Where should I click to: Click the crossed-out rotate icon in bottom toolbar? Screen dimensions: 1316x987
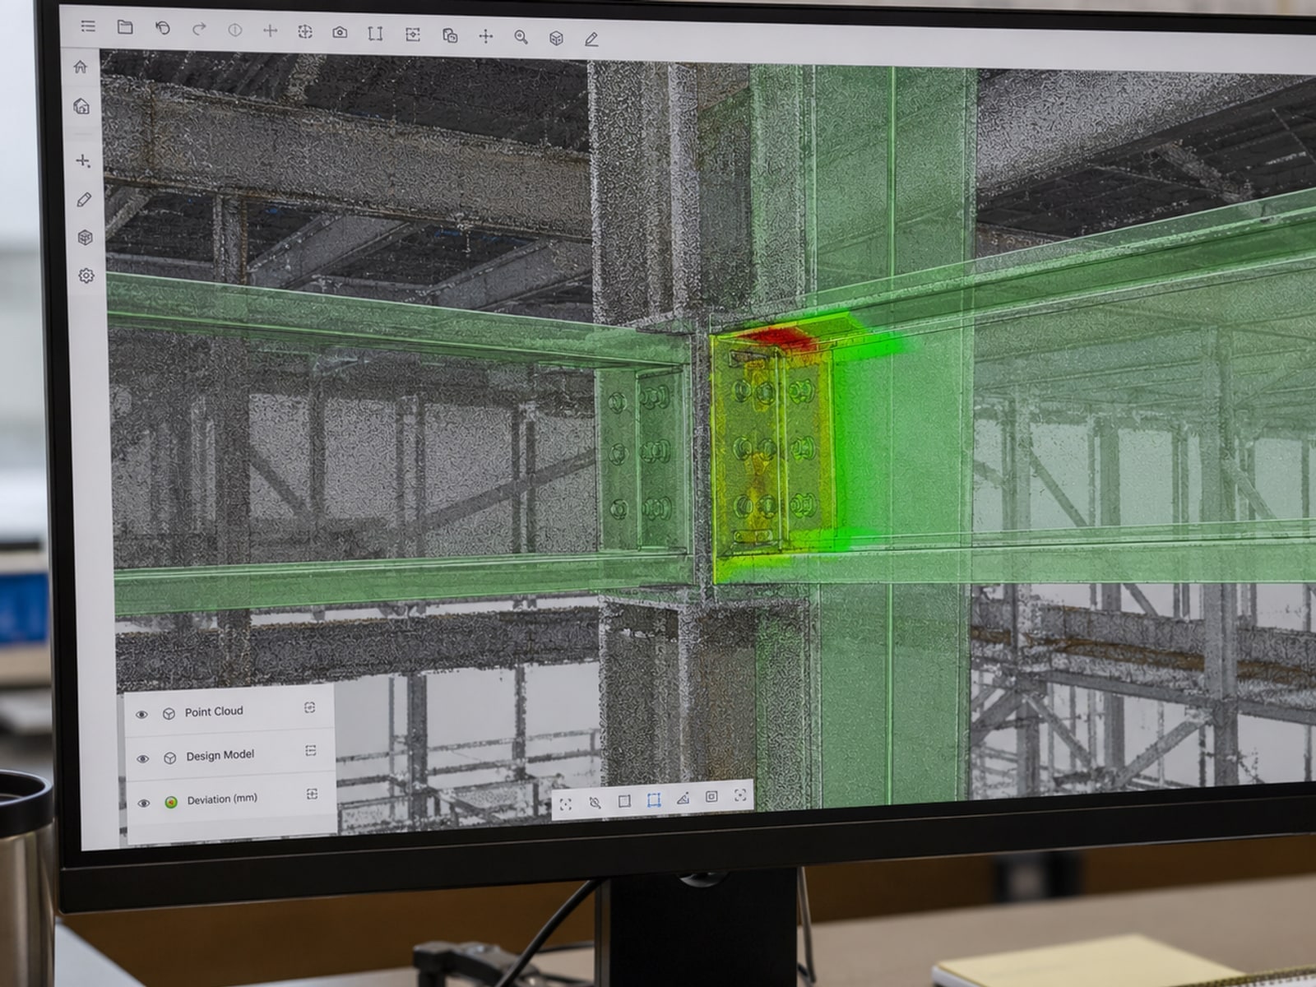[x=595, y=803]
